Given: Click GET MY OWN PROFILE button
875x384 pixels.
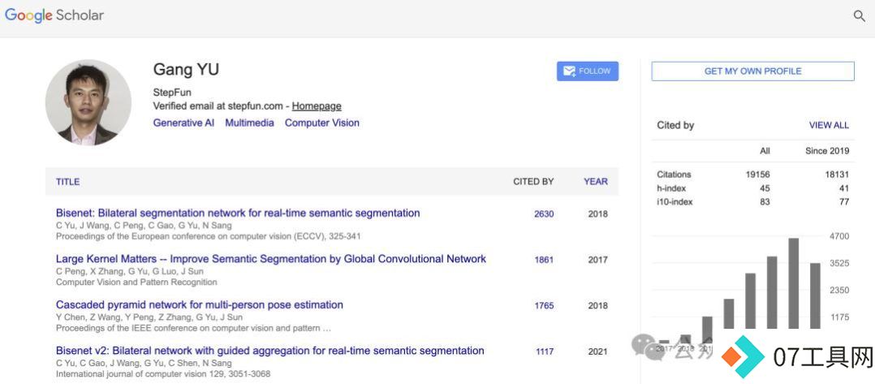Looking at the screenshot, I should [752, 71].
